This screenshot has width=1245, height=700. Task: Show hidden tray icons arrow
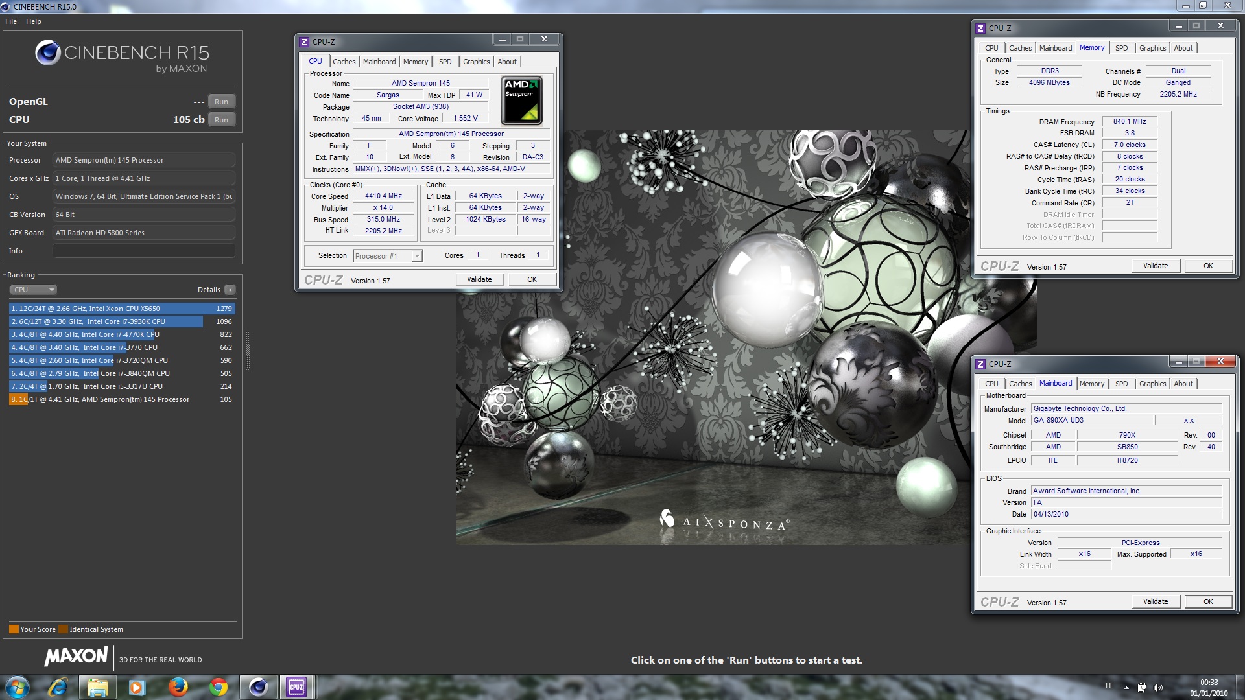(x=1126, y=687)
